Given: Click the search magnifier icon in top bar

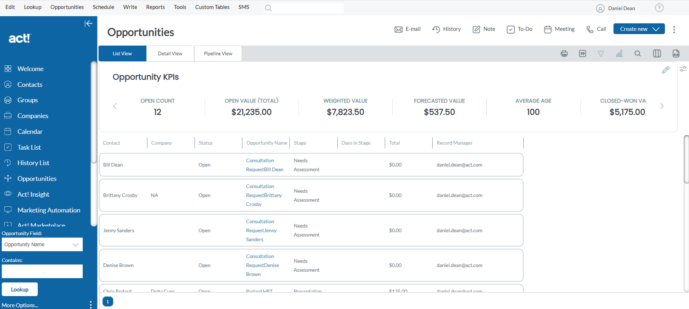Looking at the screenshot, I should 268,8.
